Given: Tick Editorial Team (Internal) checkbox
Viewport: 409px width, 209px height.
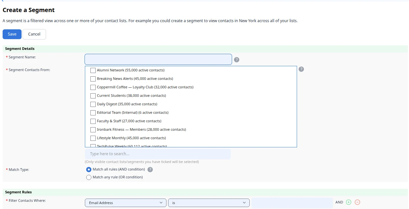Looking at the screenshot, I should [93, 113].
